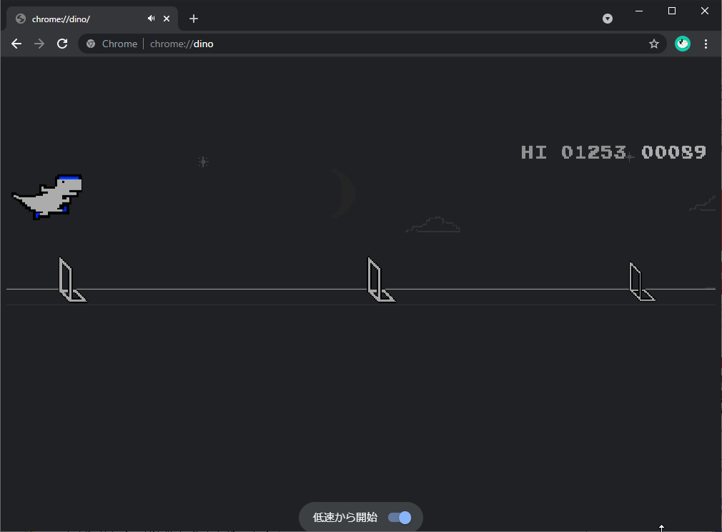The image size is (722, 532).
Task: Click the current score 00089
Action: coord(673,152)
